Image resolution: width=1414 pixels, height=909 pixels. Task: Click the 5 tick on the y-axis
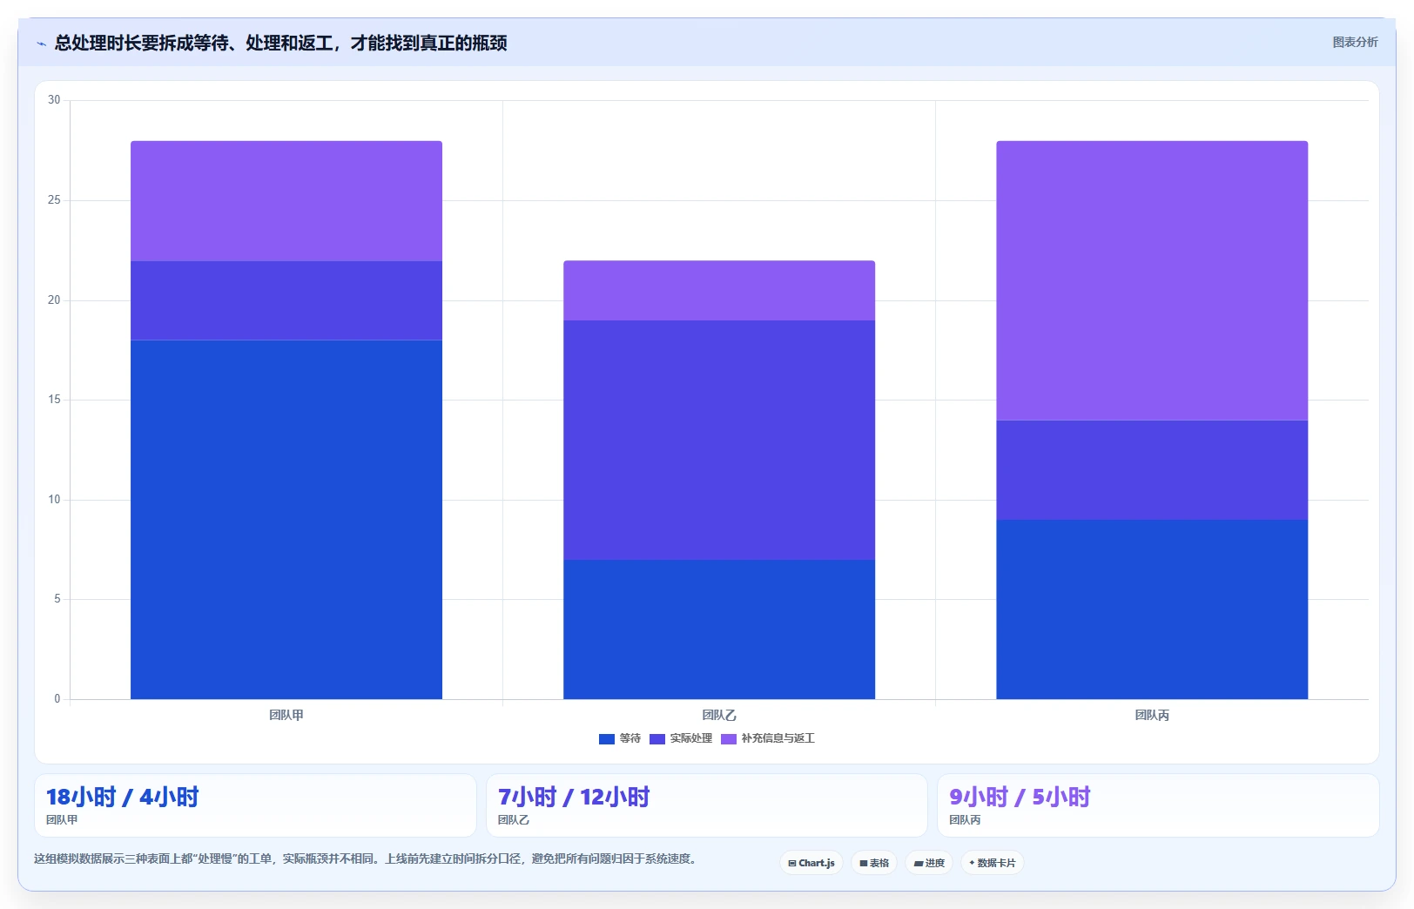coord(57,599)
